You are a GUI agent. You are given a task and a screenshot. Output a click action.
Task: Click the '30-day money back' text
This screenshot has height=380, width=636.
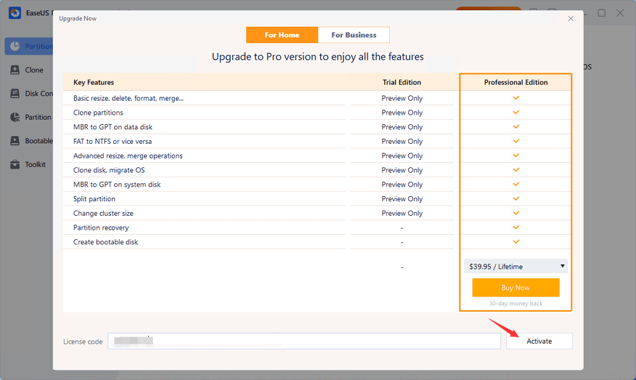click(x=516, y=303)
